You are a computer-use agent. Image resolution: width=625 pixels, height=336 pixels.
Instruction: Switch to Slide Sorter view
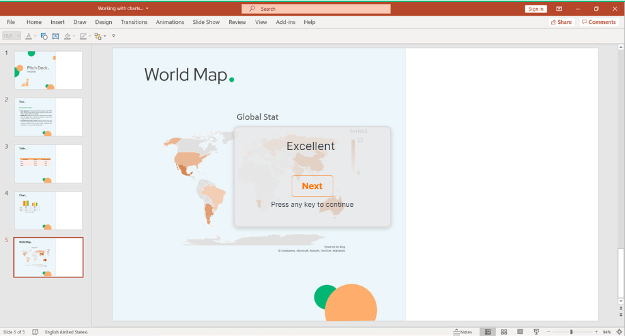(x=504, y=332)
